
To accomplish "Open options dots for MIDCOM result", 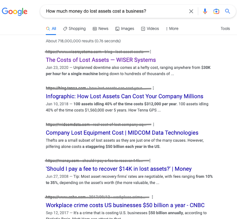I will click(x=153, y=125).
